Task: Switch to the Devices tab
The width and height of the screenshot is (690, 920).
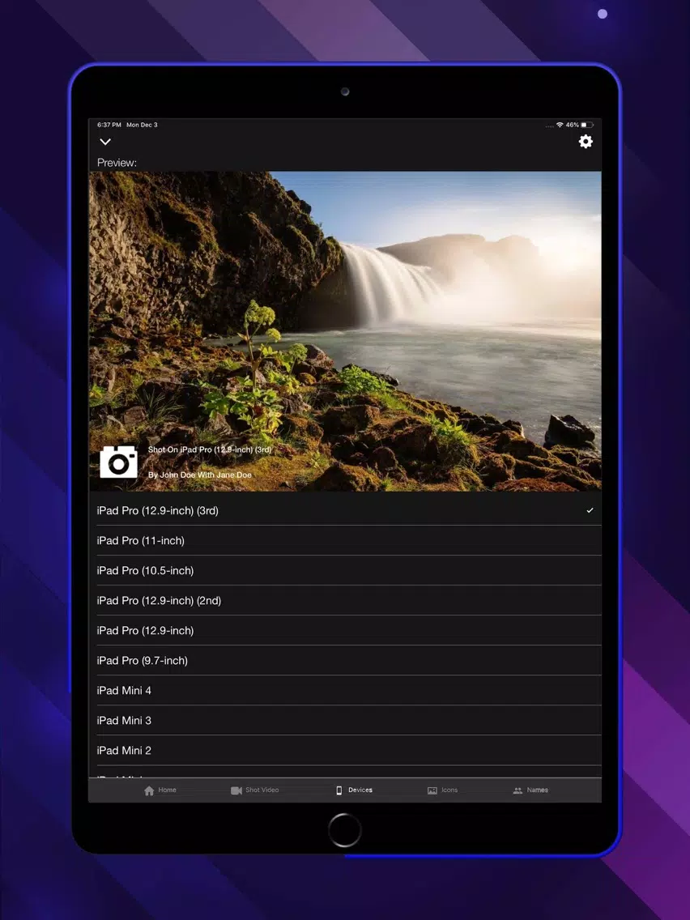Action: [x=354, y=790]
